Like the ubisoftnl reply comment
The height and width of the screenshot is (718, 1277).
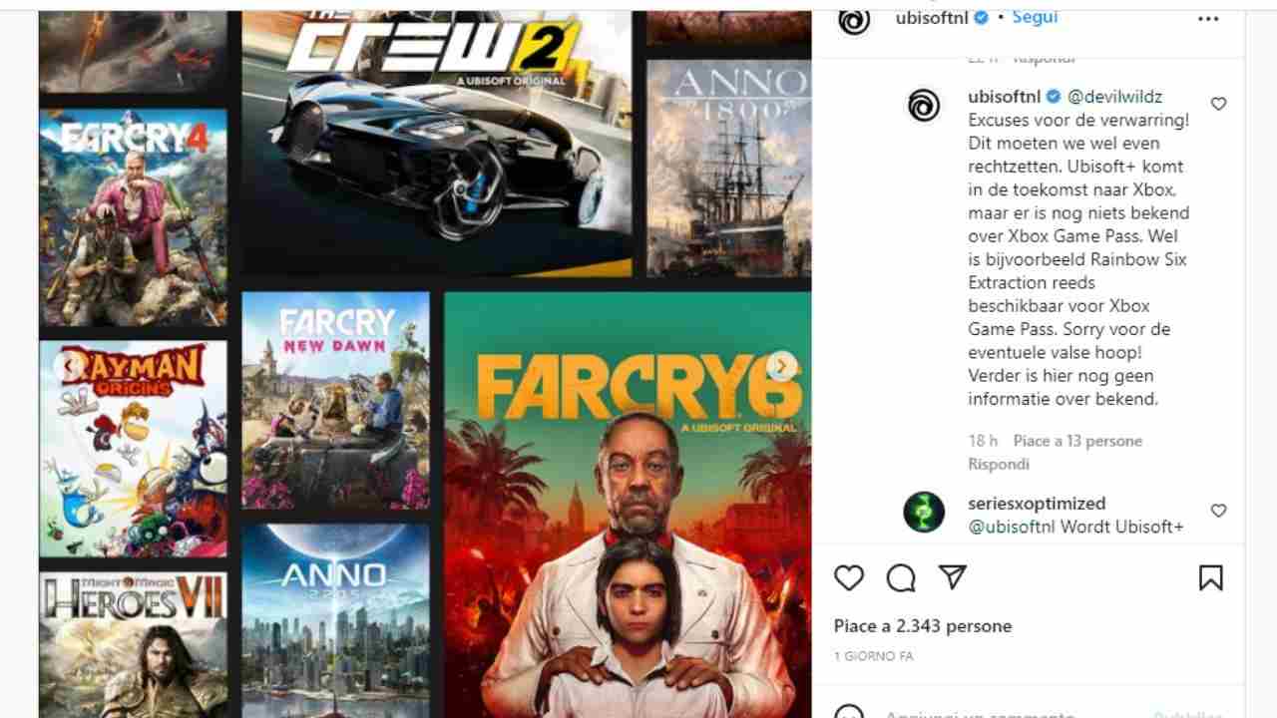tap(1218, 104)
